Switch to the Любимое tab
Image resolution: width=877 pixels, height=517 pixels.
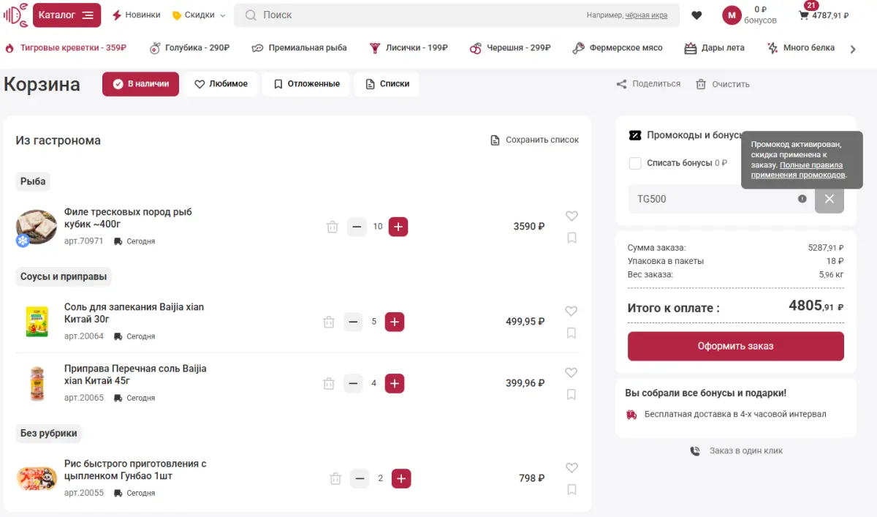(x=221, y=84)
